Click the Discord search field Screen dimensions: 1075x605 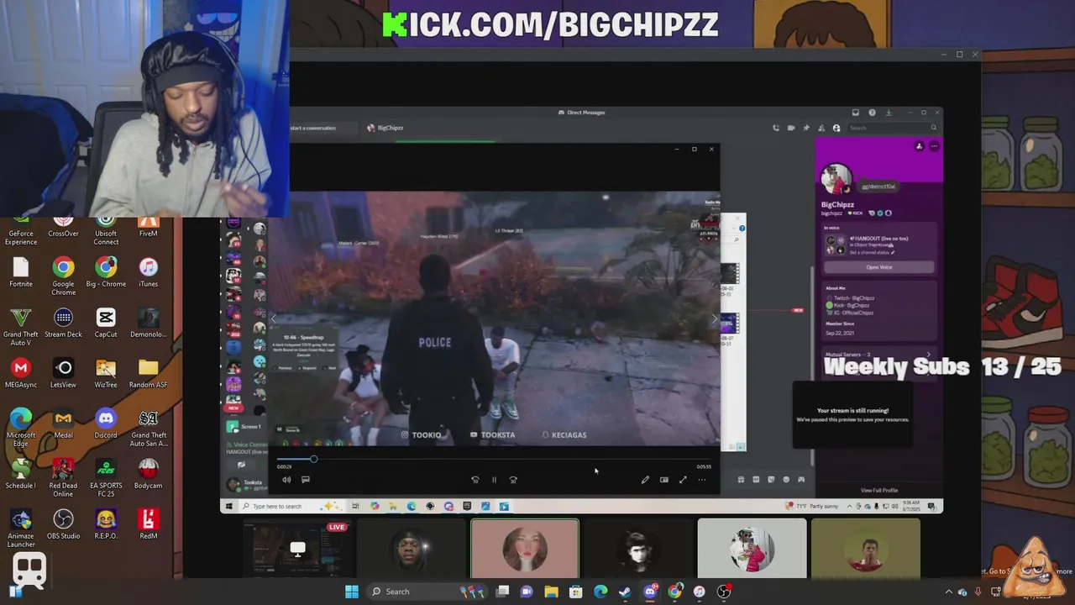point(894,128)
